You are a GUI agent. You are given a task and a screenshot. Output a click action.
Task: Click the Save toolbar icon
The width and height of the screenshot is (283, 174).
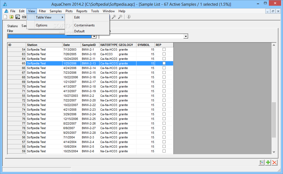(x=18, y=17)
